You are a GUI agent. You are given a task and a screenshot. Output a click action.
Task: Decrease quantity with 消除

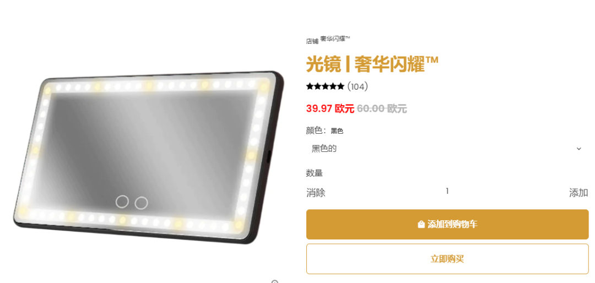click(x=316, y=193)
